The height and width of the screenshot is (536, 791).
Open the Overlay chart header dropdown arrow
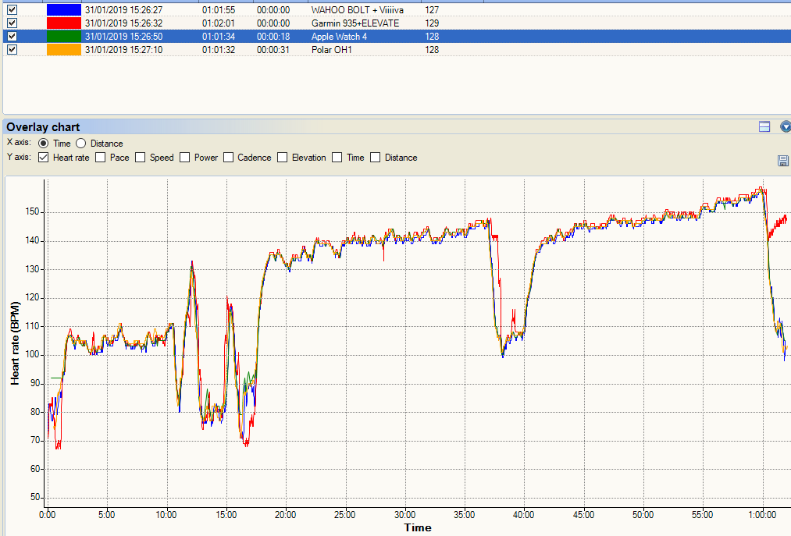tap(785, 126)
